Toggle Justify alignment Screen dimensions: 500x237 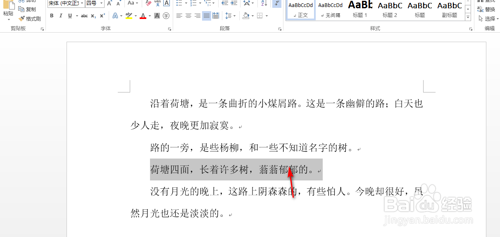(206, 16)
